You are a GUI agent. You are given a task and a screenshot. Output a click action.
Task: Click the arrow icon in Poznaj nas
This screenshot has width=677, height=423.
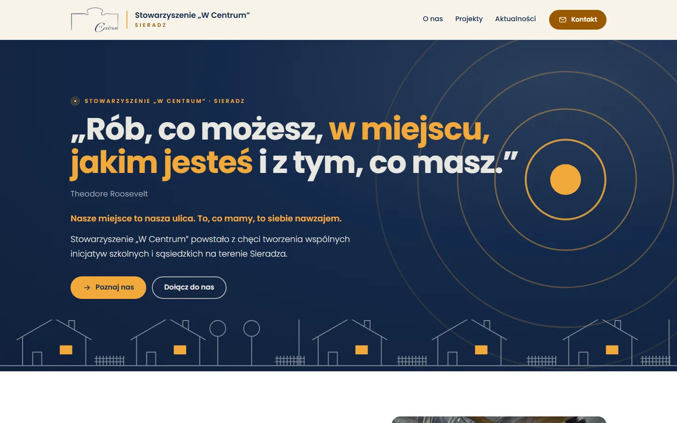[87, 288]
